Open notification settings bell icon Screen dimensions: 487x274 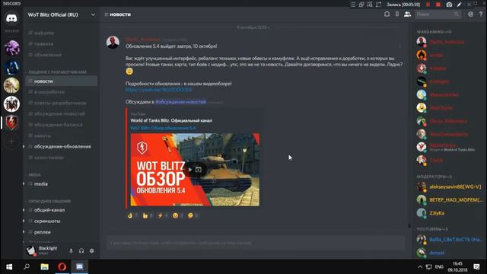click(387, 14)
